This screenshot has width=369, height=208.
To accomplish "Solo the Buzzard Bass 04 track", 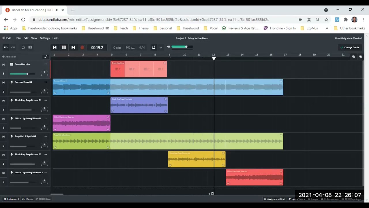I will point(3,92).
